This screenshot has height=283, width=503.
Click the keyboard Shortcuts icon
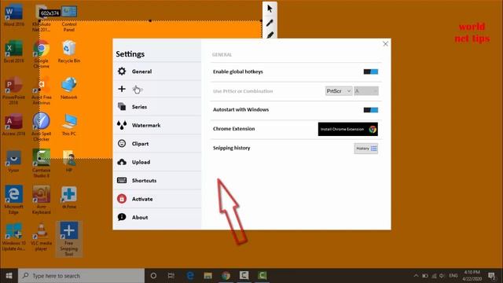(122, 180)
